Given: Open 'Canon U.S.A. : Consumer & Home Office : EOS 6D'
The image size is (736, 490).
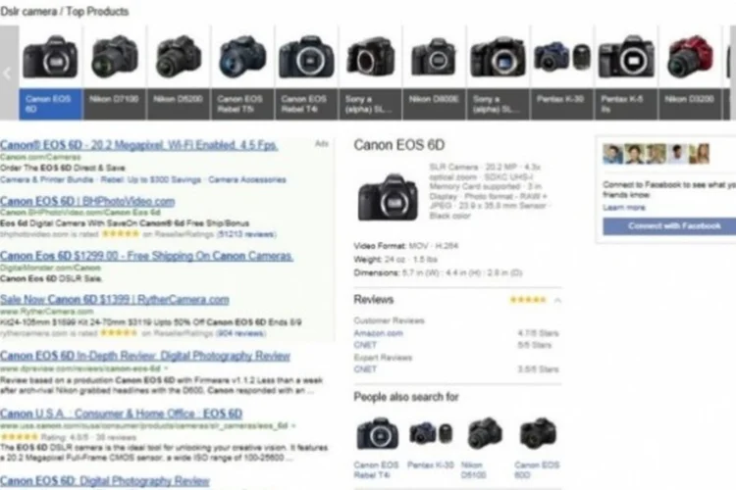Looking at the screenshot, I should [x=121, y=414].
